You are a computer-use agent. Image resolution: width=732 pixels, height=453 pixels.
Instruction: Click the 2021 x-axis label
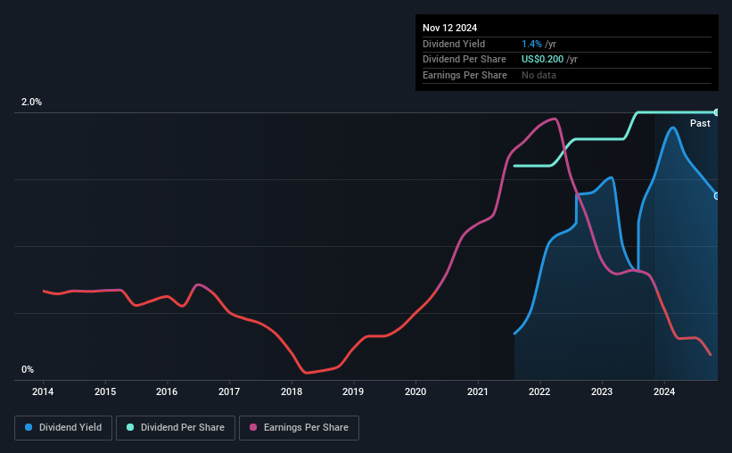point(478,391)
